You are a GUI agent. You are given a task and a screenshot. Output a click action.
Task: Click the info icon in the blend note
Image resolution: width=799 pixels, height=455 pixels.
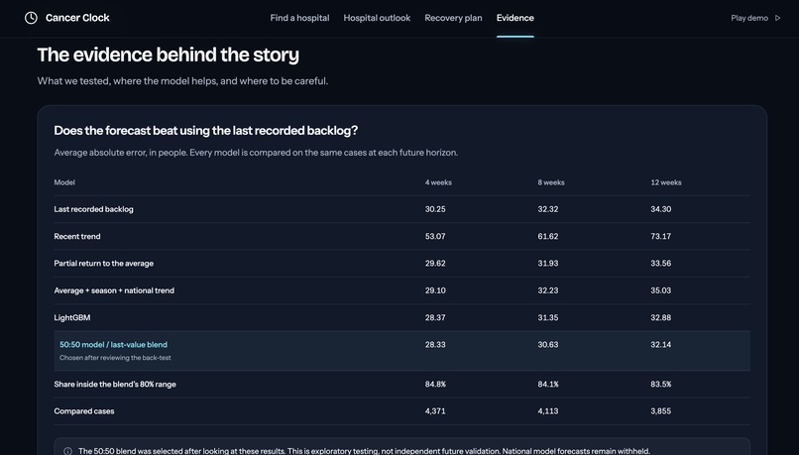(x=67, y=451)
